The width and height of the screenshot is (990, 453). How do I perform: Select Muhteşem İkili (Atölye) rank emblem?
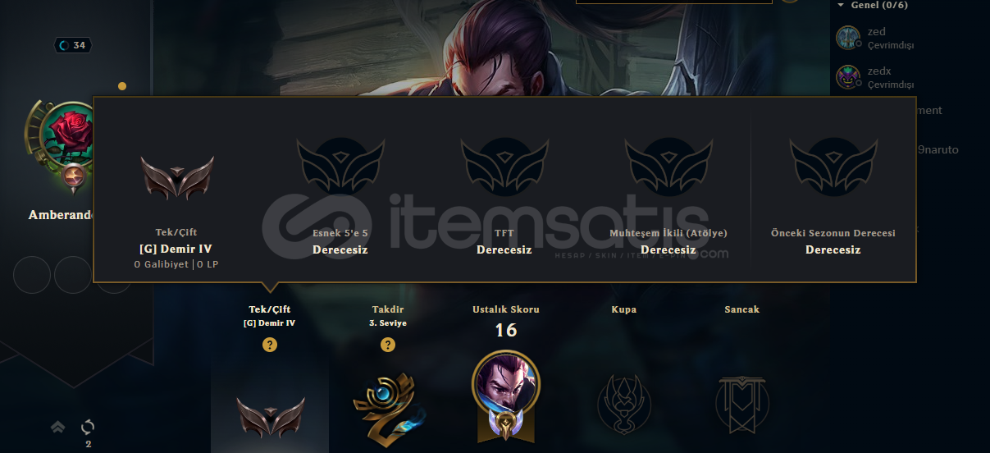668,167
